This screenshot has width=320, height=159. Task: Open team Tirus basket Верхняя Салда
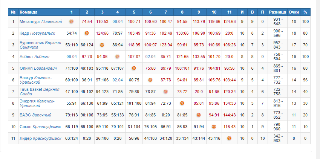tap(40, 92)
